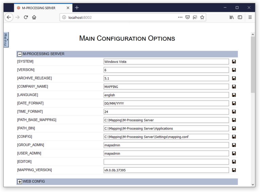
Task: Collapse the M-PROCESSING SERVER section
Action: click(x=20, y=54)
